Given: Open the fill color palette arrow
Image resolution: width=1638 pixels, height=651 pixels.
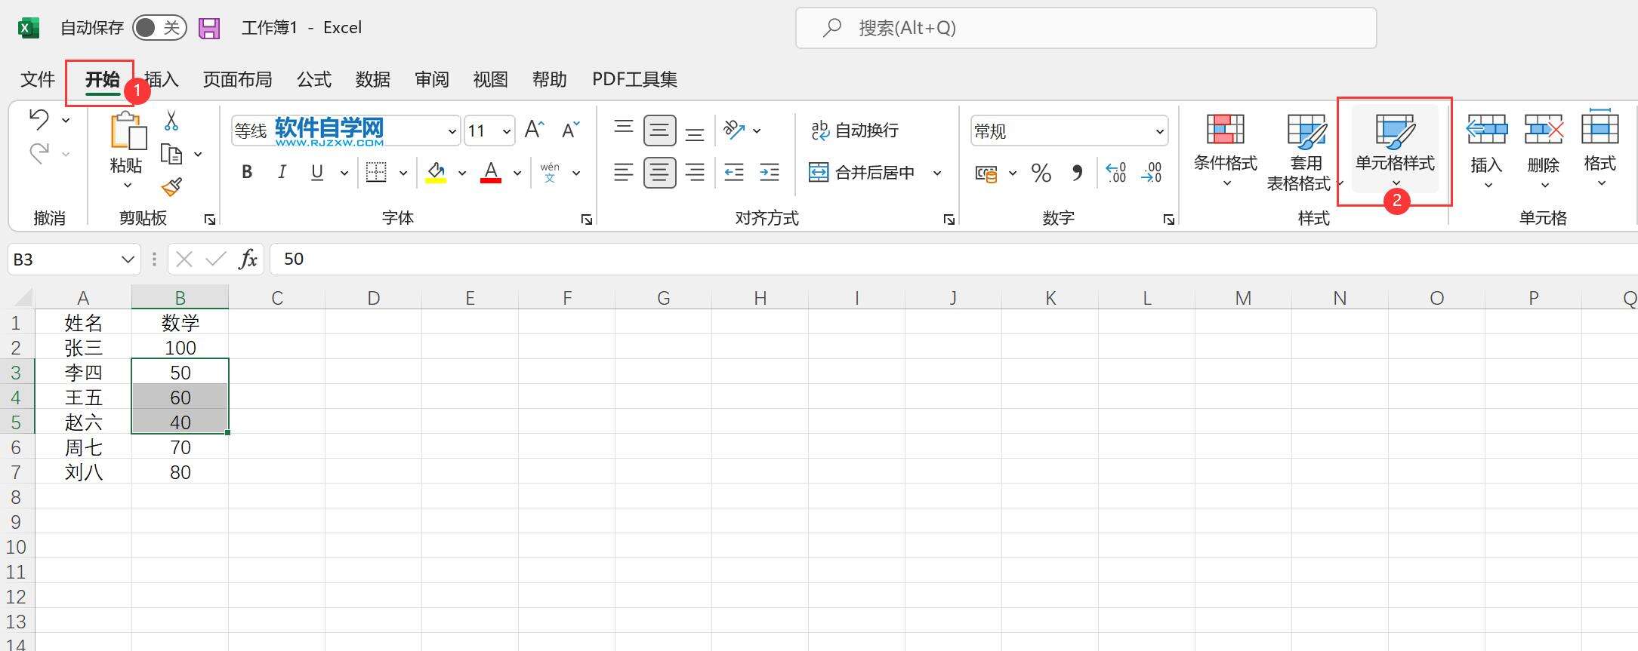Looking at the screenshot, I should click(461, 173).
